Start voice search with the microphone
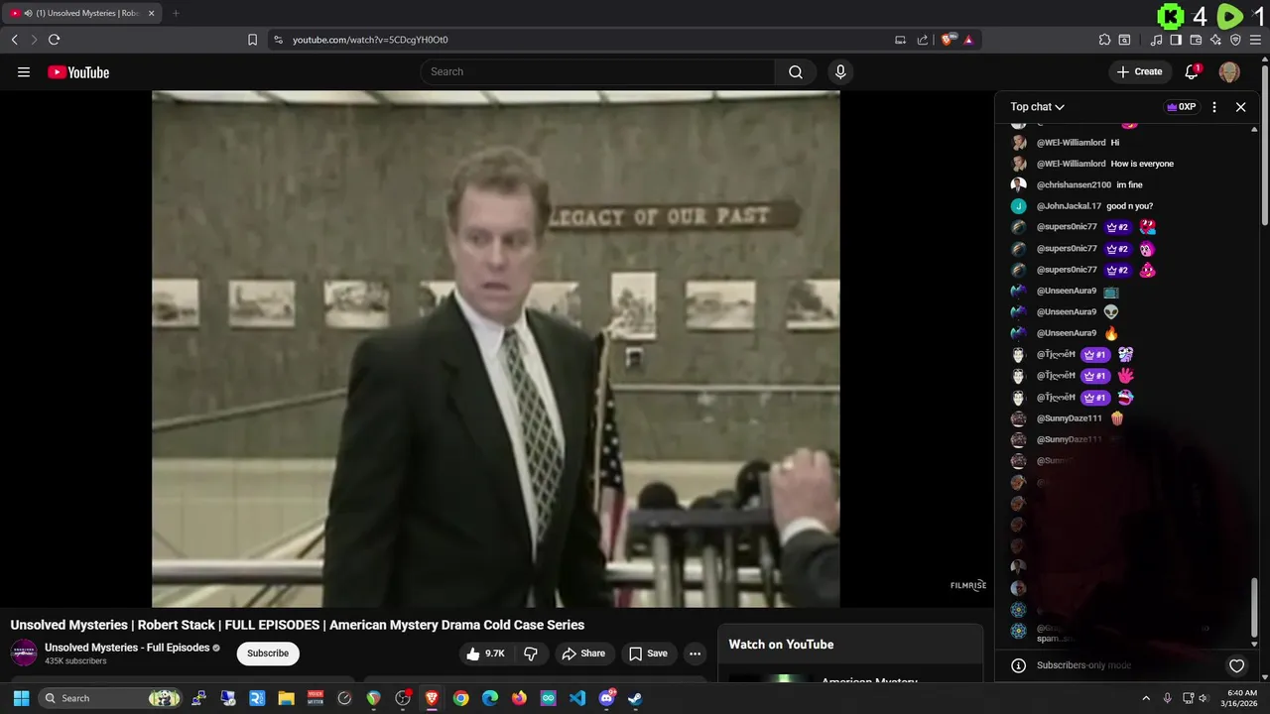The width and height of the screenshot is (1270, 714). click(840, 71)
